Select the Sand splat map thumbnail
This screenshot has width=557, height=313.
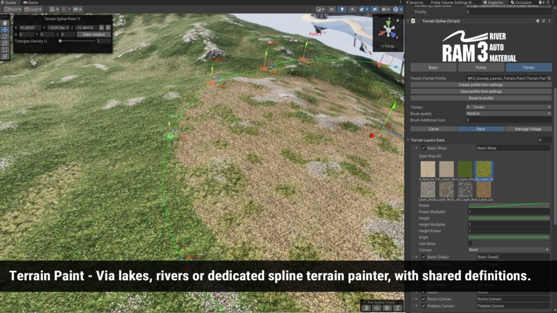point(427,169)
